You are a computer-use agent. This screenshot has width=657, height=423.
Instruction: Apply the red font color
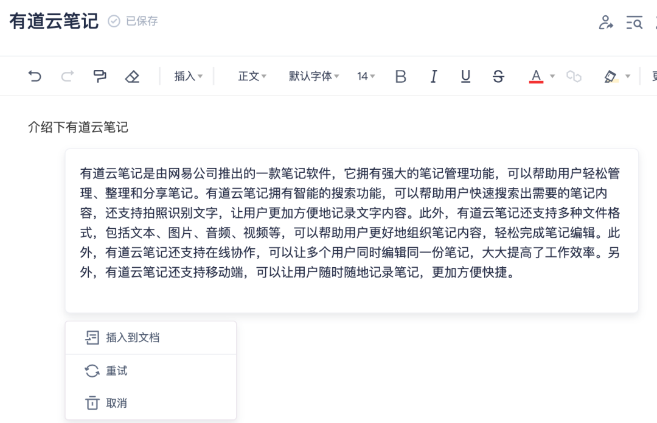click(x=536, y=76)
